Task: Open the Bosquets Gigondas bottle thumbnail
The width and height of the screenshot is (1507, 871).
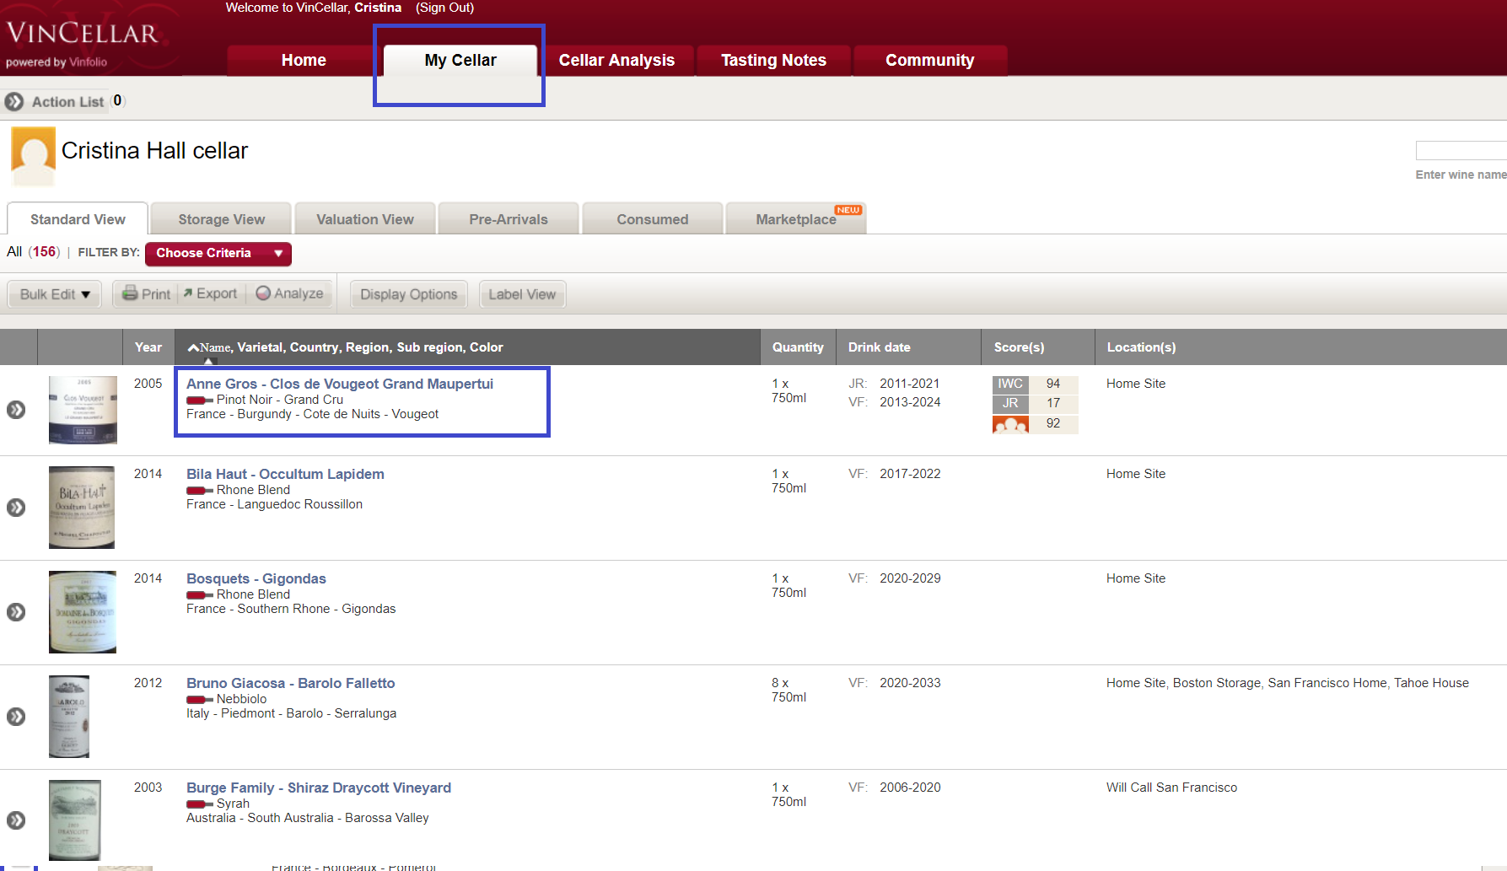Action: 83,612
